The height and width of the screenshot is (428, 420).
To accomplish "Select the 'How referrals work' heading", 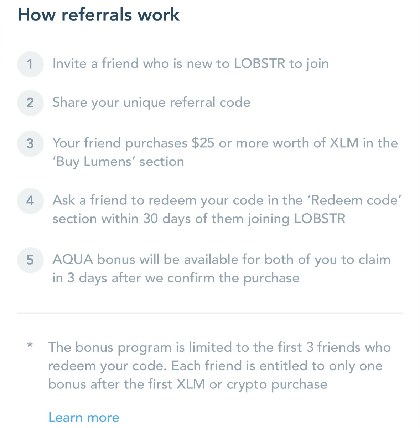I will coord(98,15).
